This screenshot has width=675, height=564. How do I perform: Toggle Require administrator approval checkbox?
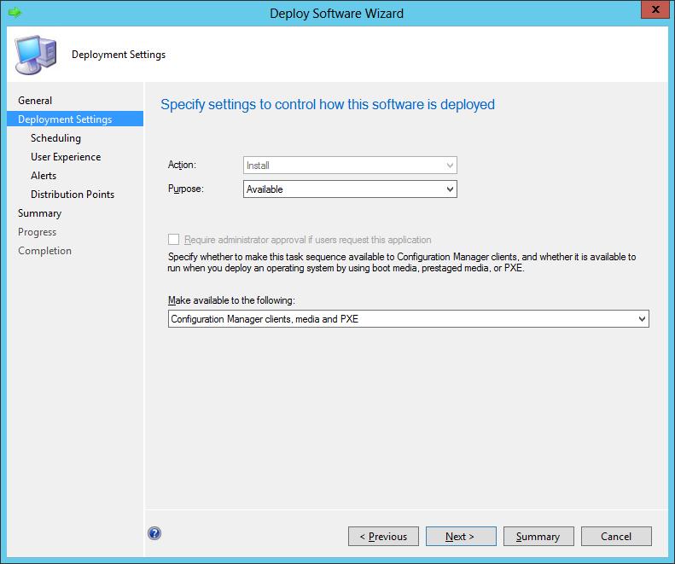(x=173, y=240)
